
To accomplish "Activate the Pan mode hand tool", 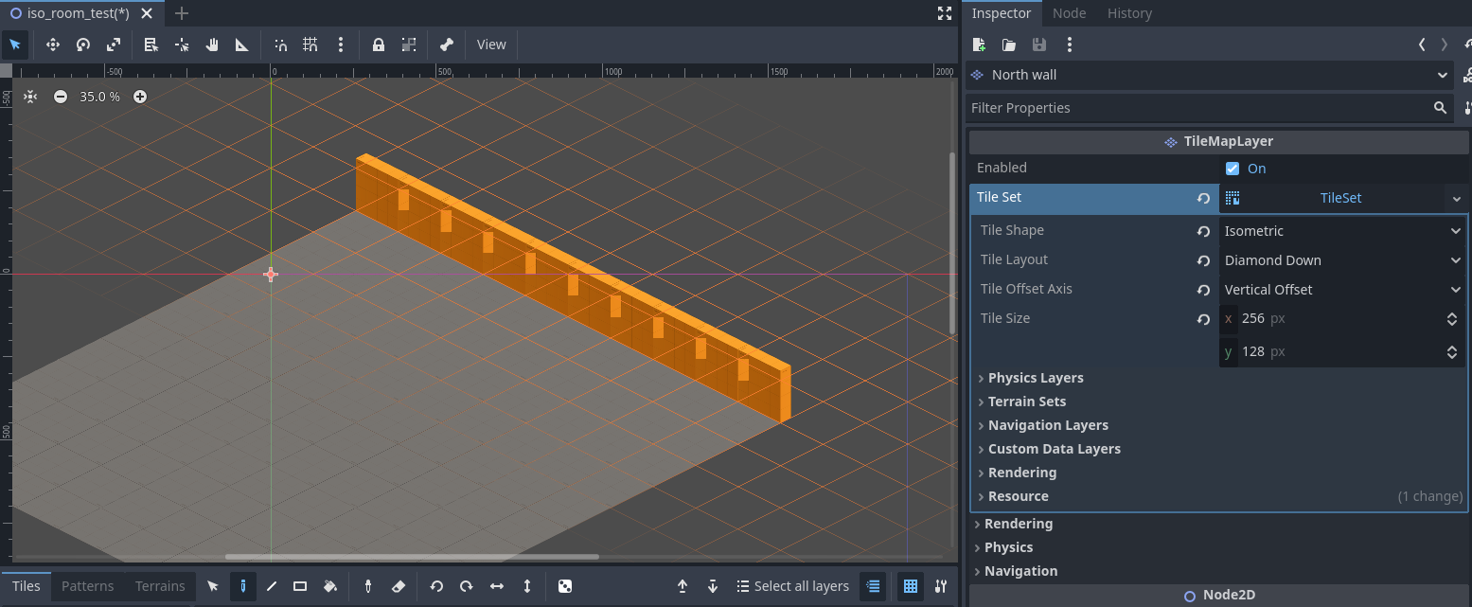I will pos(212,45).
